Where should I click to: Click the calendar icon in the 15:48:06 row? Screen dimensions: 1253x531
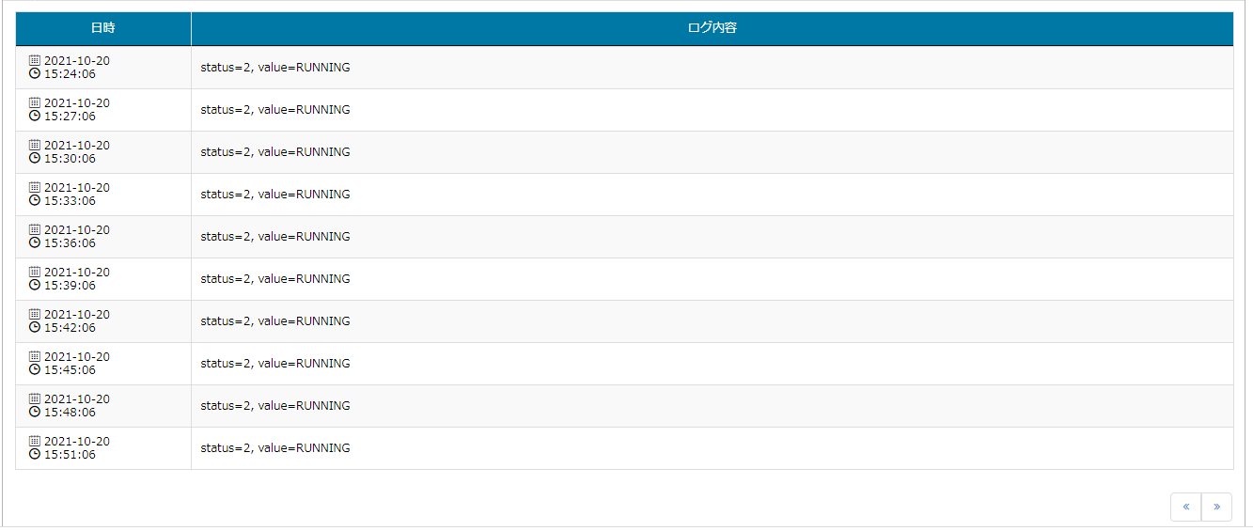point(35,398)
